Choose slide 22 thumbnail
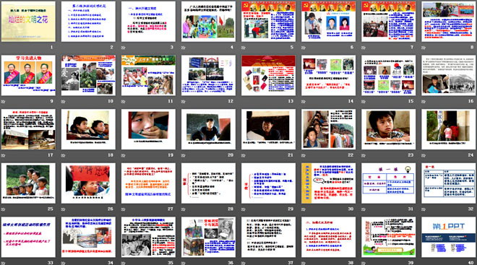The width and height of the screenshot is (477, 265). click(x=329, y=129)
